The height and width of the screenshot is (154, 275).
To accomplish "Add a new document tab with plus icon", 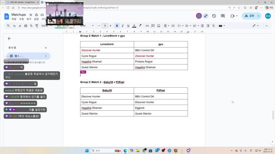I will tap(46, 48).
